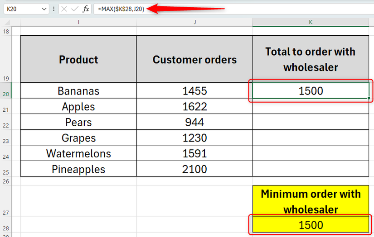Select row 22 header
This screenshot has width=374, height=237.
(6, 122)
